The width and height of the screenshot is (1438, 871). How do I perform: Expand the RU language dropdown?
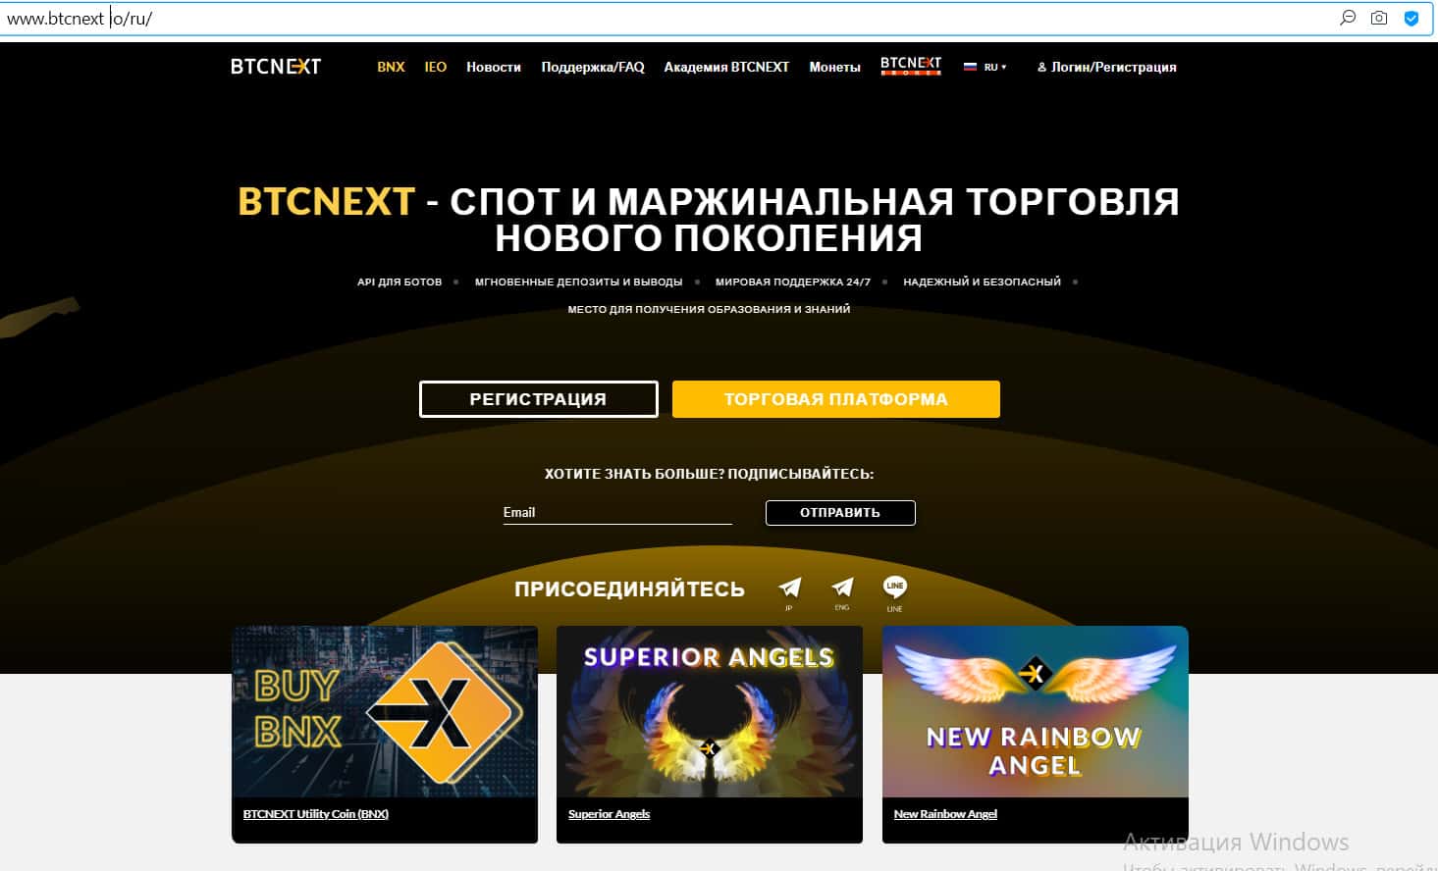point(985,67)
